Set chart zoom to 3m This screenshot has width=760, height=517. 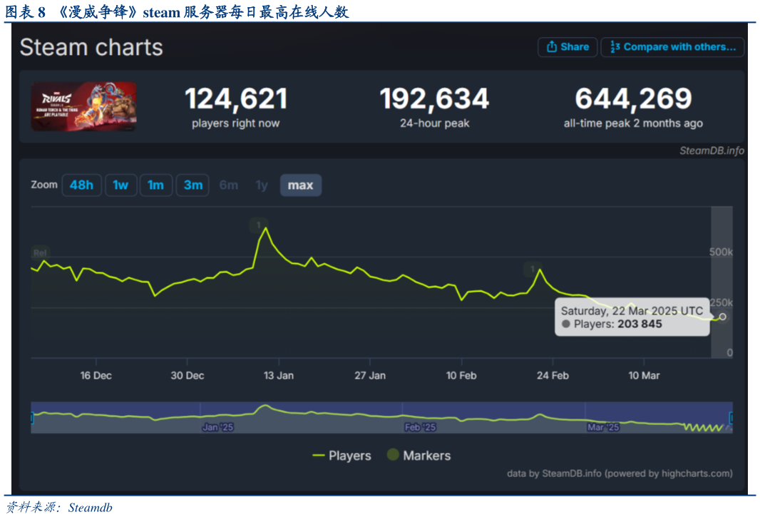tap(192, 185)
